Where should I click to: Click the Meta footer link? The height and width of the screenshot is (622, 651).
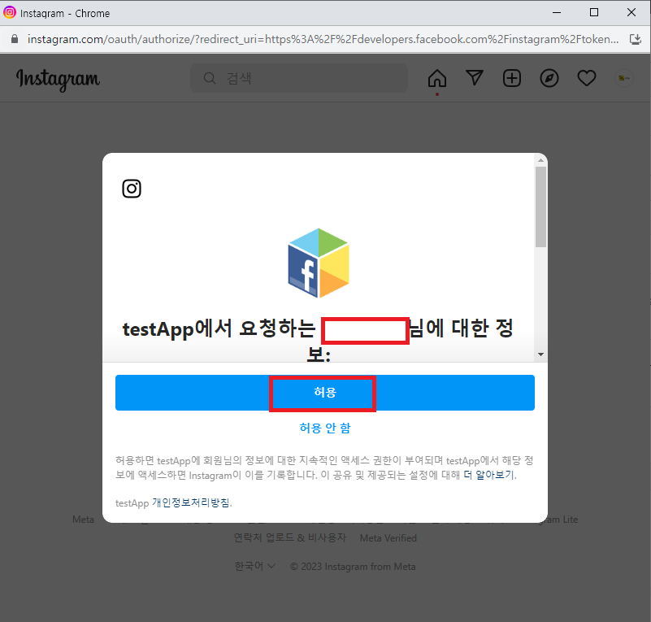tap(83, 520)
